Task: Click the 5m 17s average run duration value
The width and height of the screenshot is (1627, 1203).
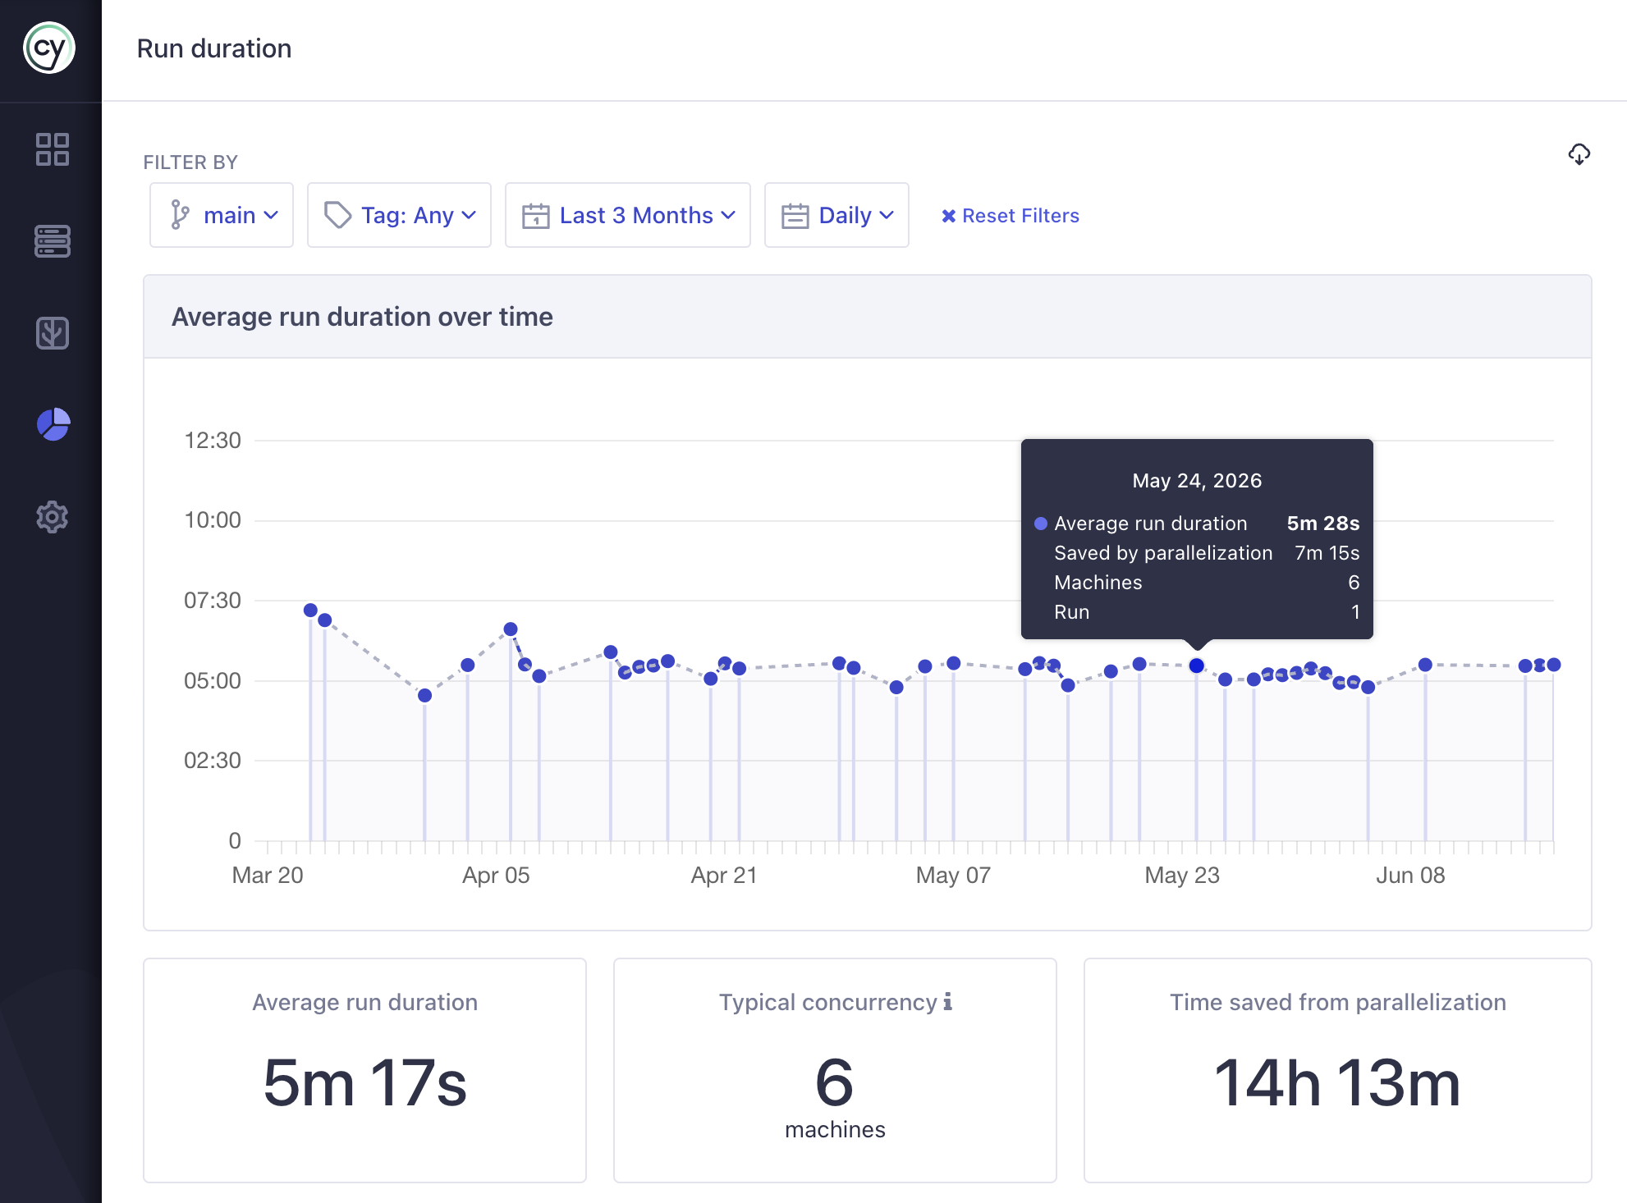Action: (365, 1083)
